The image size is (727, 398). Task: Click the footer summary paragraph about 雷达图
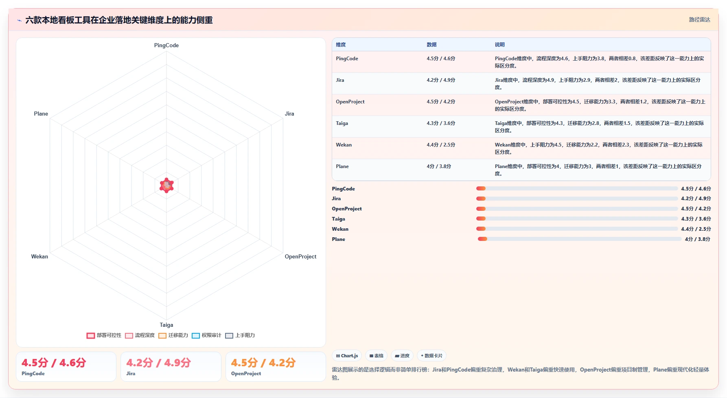(x=521, y=374)
